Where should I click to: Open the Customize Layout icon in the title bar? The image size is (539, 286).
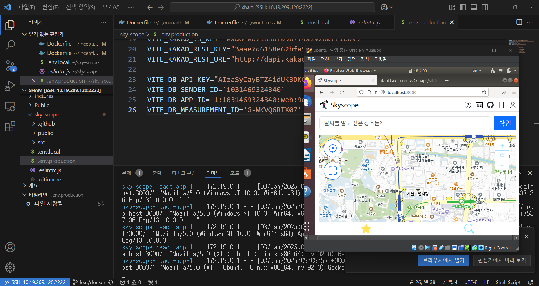point(452,7)
